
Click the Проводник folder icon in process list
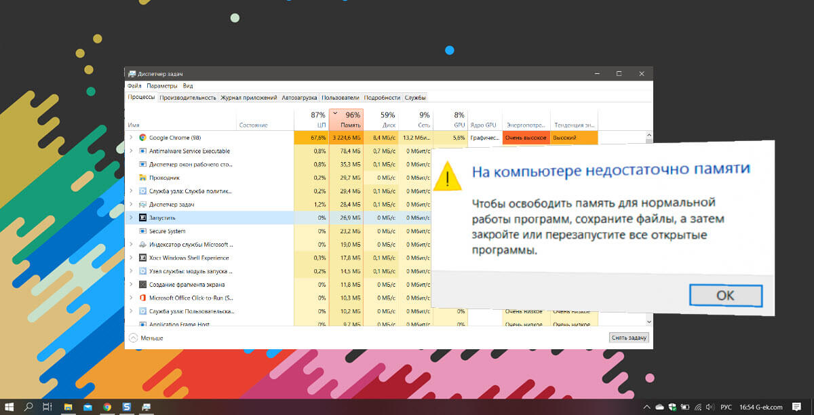tap(143, 178)
